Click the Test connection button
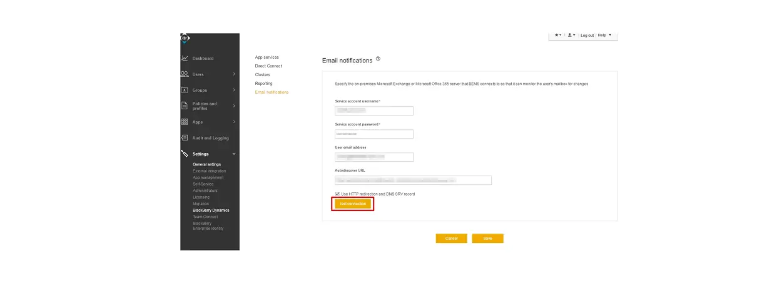 point(353,204)
